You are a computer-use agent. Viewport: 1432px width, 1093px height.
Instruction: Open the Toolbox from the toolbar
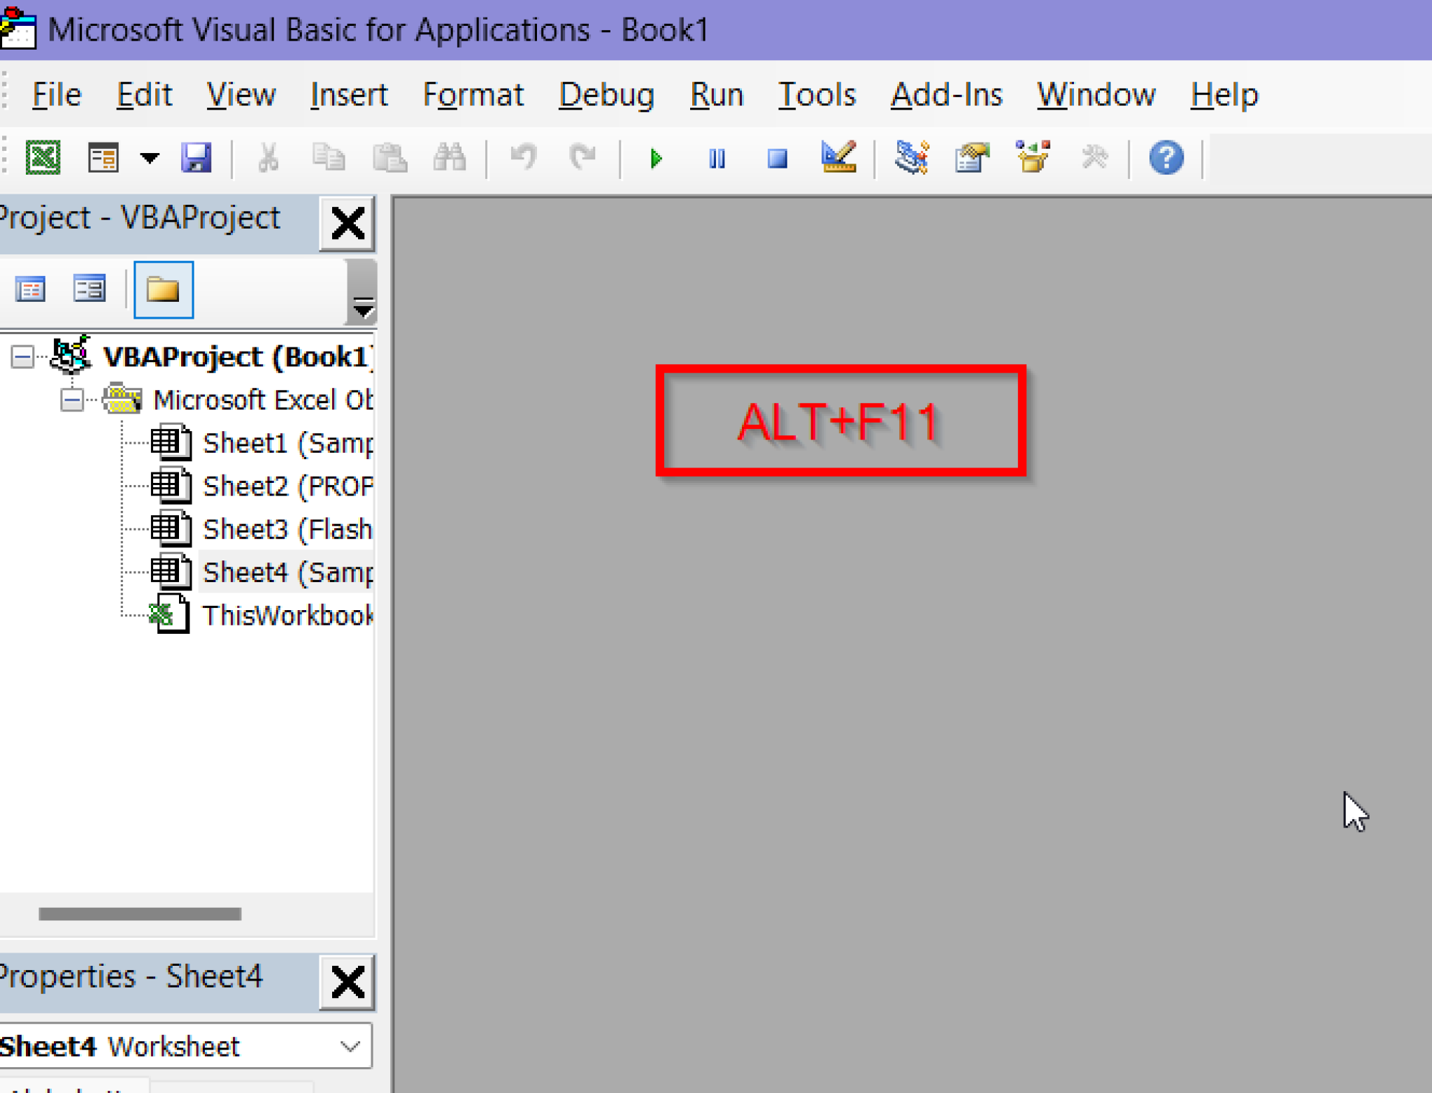tap(1096, 158)
